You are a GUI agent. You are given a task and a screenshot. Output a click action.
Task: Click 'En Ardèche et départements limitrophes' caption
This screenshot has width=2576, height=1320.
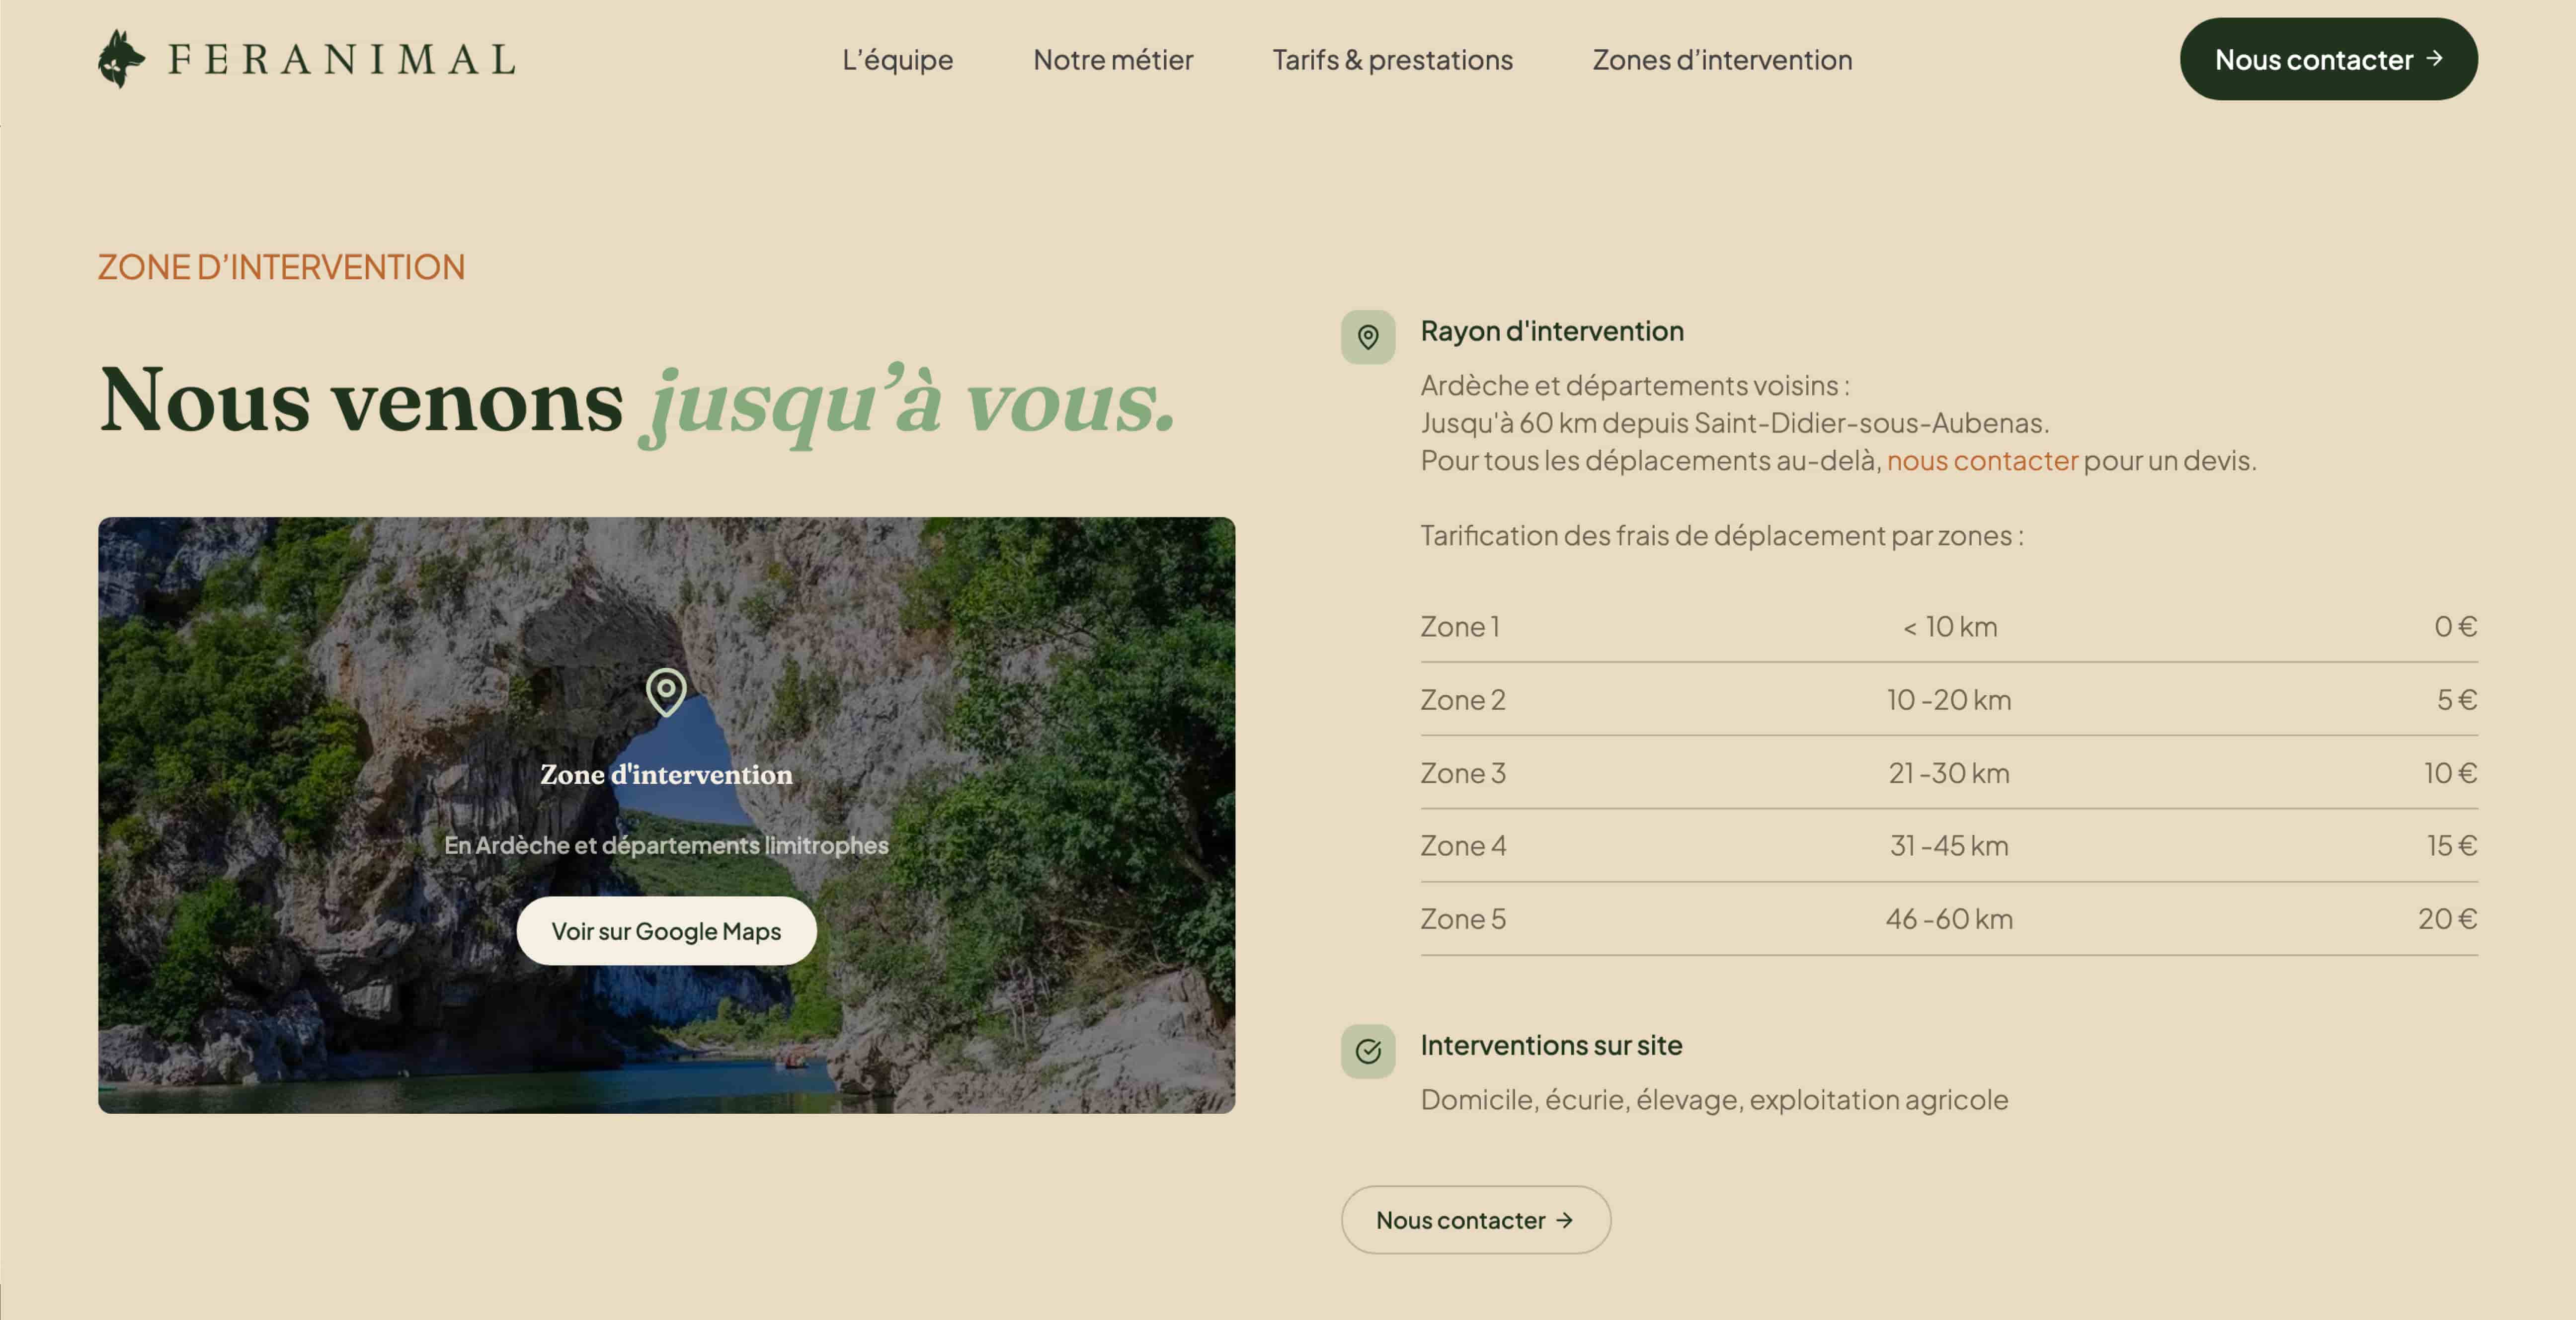666,845
